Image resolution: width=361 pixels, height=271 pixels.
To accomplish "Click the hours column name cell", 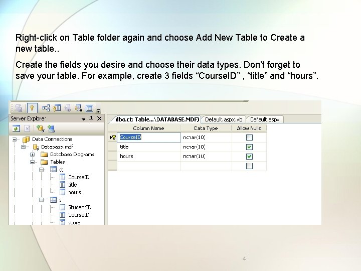I will [149, 156].
